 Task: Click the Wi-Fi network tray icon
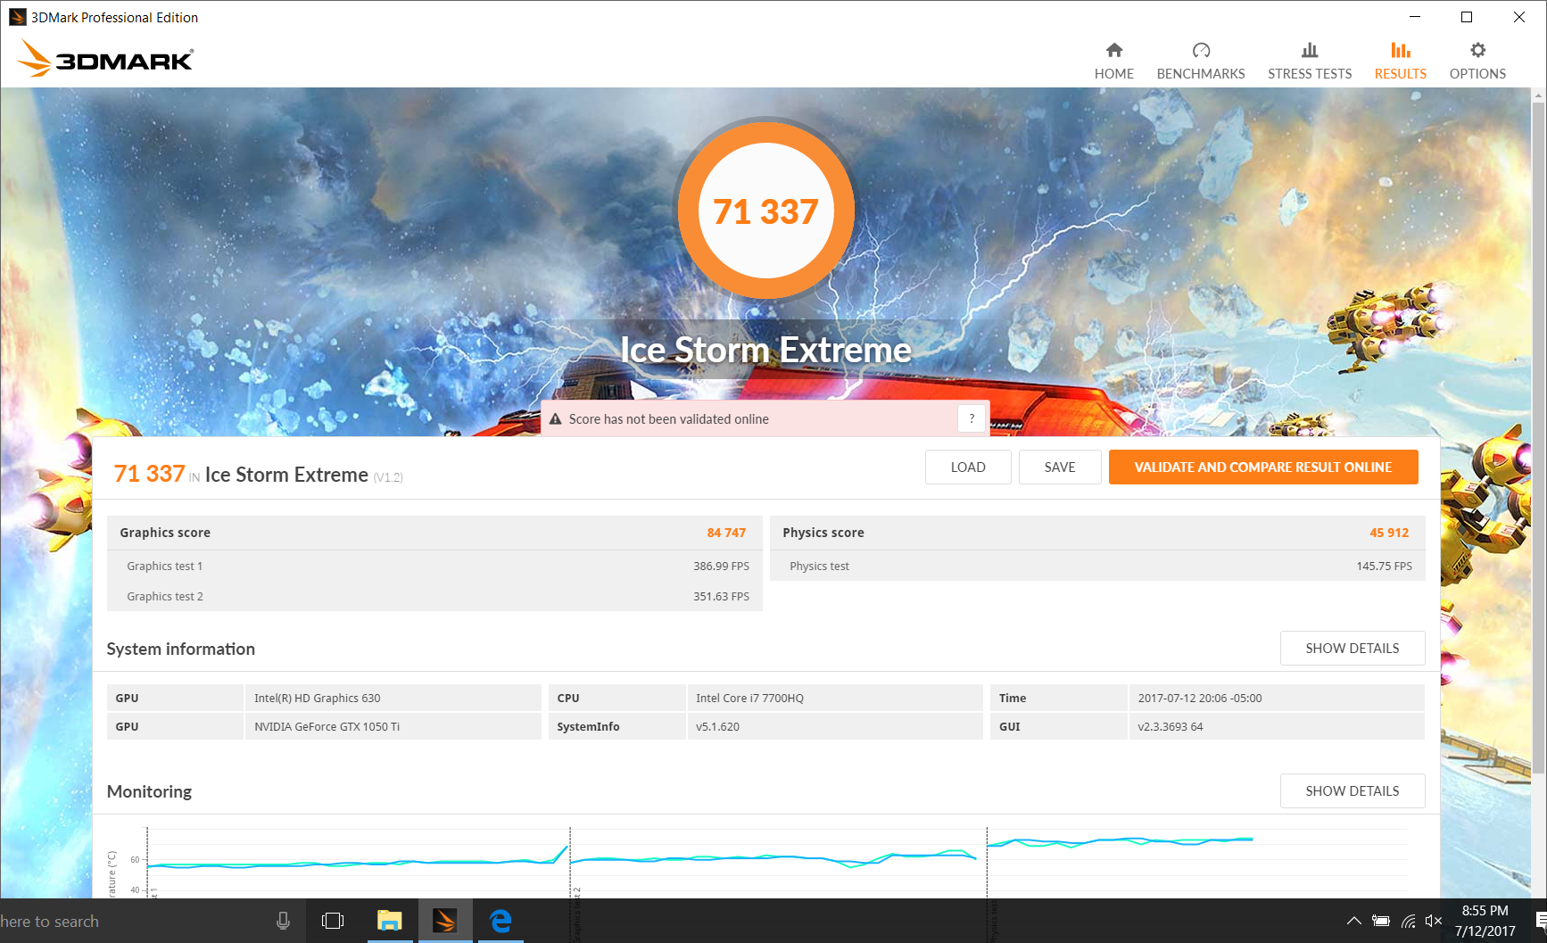click(1408, 921)
